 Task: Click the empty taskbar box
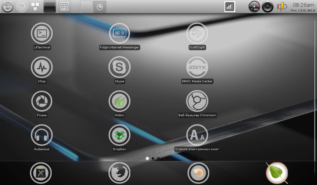86,7
